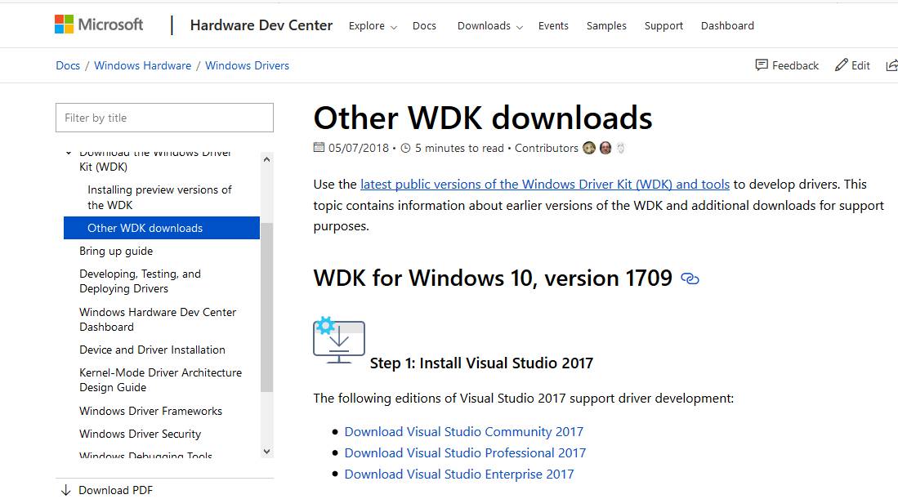The image size is (898, 499).
Task: Click the Download PDF text
Action: [116, 490]
